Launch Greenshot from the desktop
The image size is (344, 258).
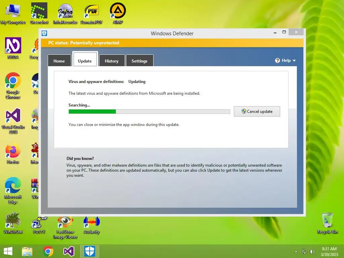click(39, 13)
